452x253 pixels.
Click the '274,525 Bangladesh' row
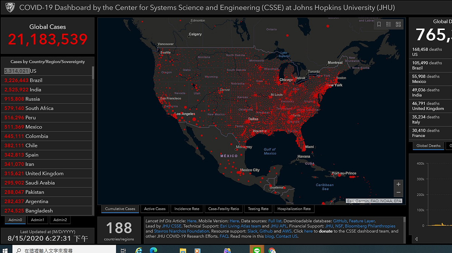46,211
